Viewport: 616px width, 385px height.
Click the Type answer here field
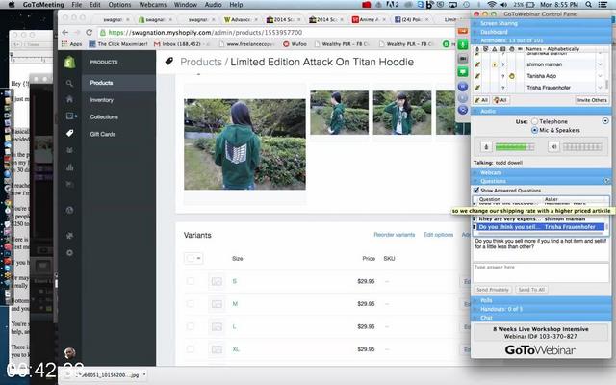pos(541,272)
